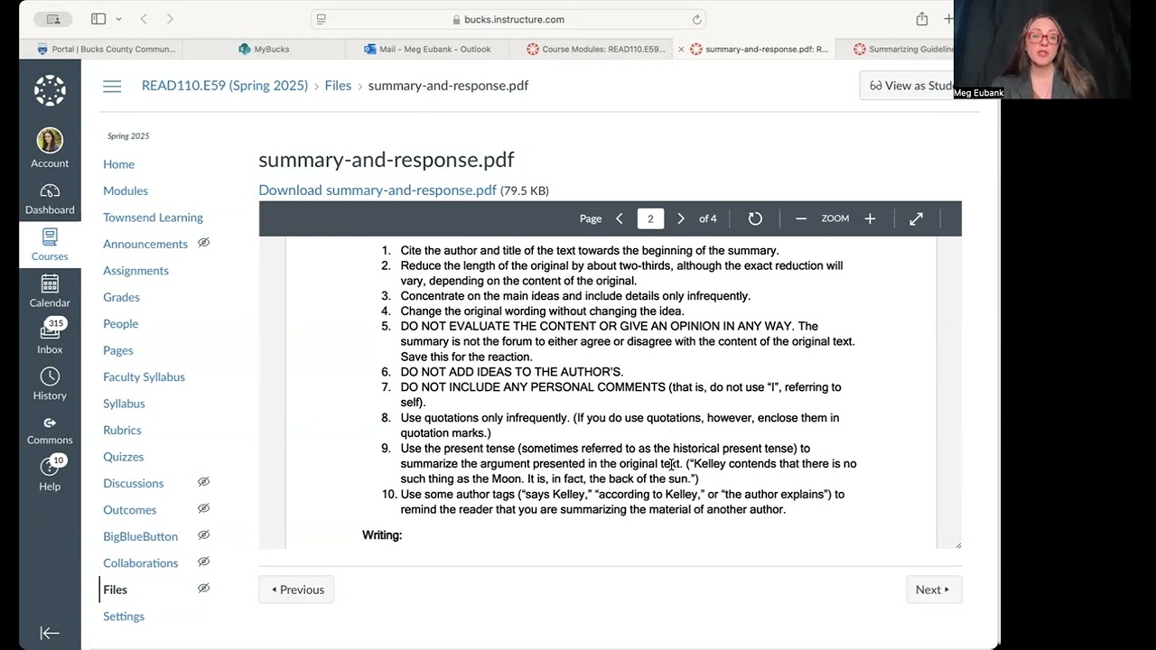
Task: Open Grades in course navigation
Action: 121,297
